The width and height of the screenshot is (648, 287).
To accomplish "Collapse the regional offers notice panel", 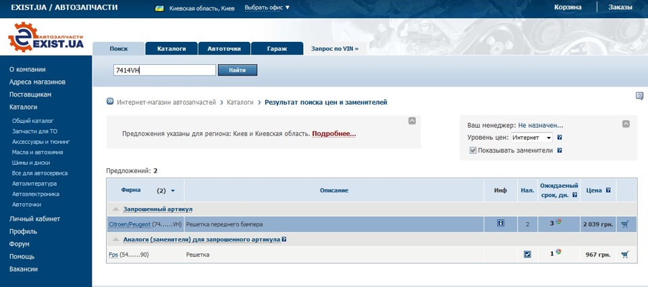I will click(x=412, y=121).
